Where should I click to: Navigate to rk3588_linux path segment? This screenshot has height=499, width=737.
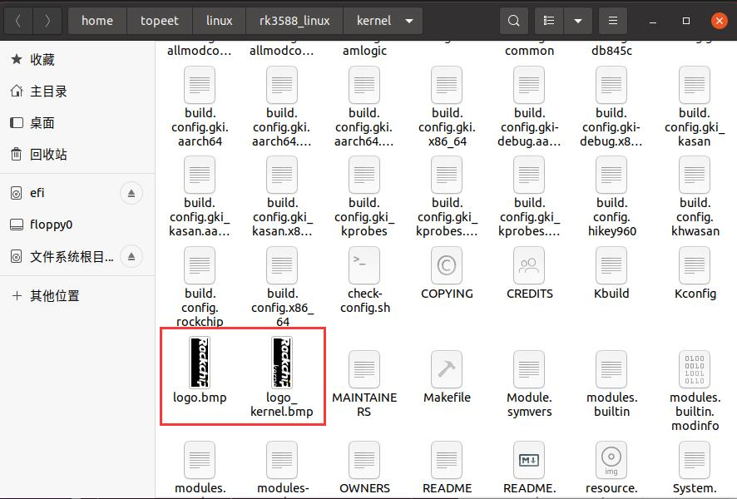pyautogui.click(x=294, y=21)
